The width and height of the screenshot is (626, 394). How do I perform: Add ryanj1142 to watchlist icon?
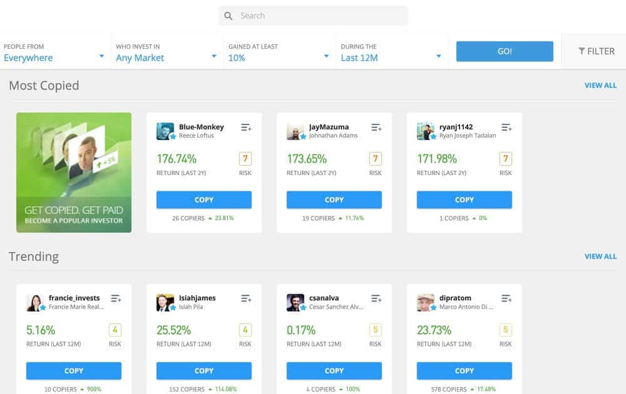tap(506, 127)
